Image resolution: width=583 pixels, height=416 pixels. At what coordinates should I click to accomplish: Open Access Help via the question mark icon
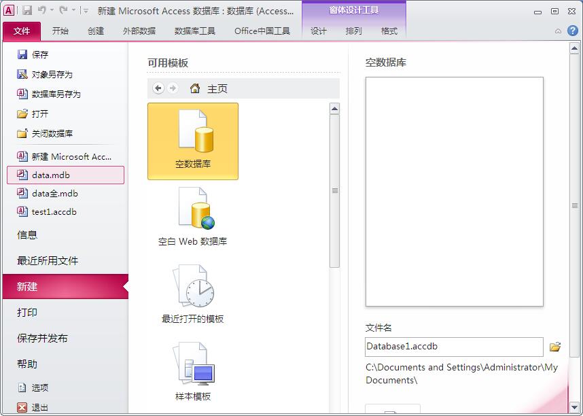(573, 31)
